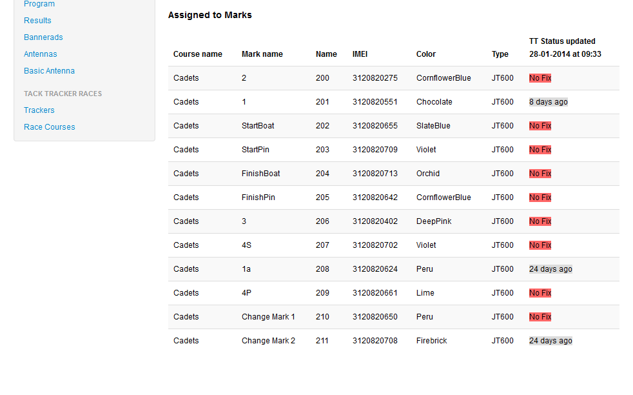Select the Change Mark 2 row name
Image resolution: width=633 pixels, height=395 pixels.
point(268,341)
